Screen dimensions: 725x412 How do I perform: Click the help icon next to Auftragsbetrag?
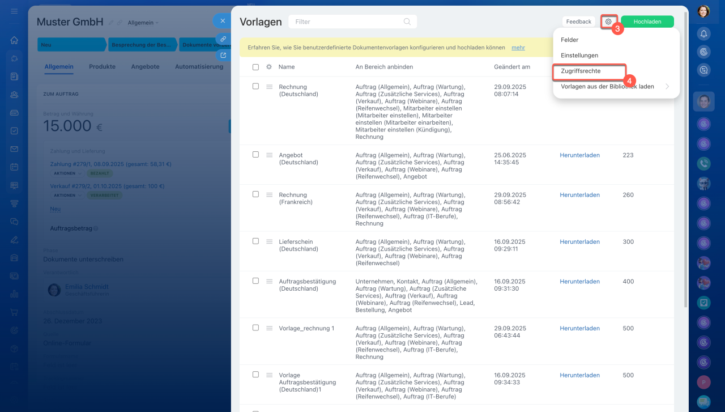[95, 228]
